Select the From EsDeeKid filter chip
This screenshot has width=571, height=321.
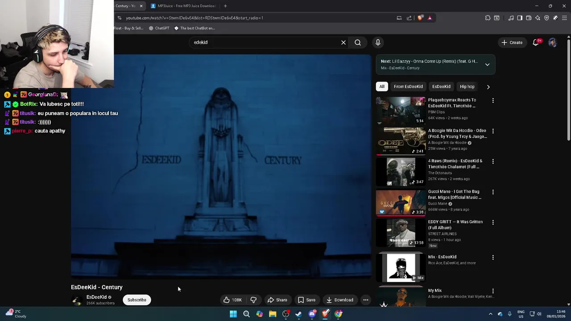(x=408, y=86)
